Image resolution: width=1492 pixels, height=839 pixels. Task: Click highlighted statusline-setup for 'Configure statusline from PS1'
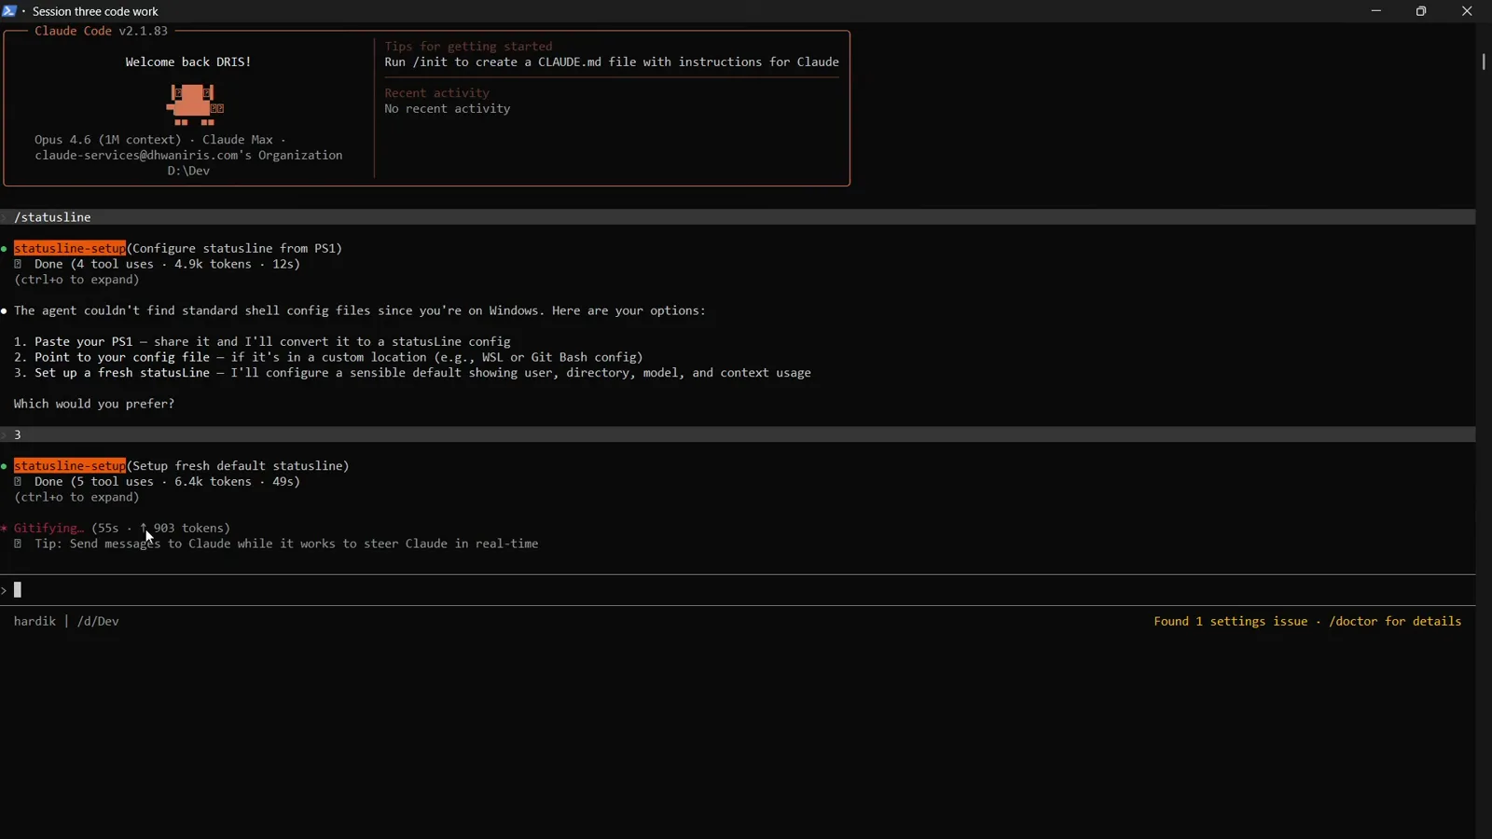pos(70,249)
